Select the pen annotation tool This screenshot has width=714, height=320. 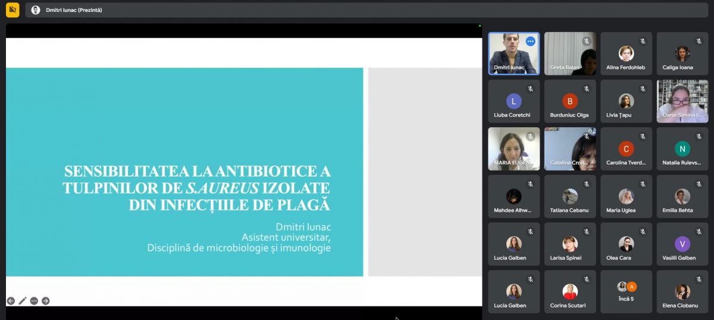point(23,301)
